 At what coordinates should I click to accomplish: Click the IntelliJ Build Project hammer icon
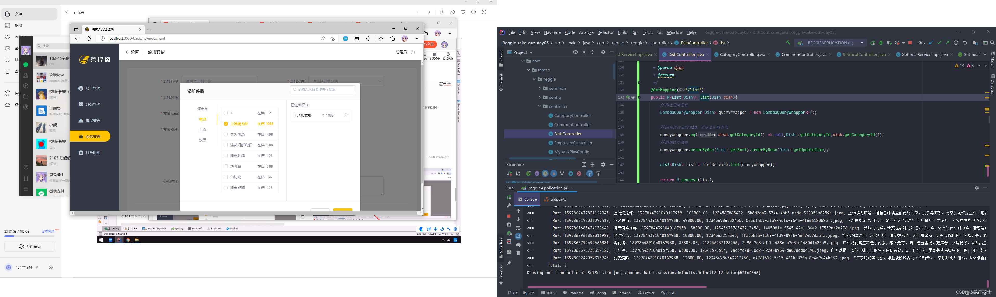[788, 43]
